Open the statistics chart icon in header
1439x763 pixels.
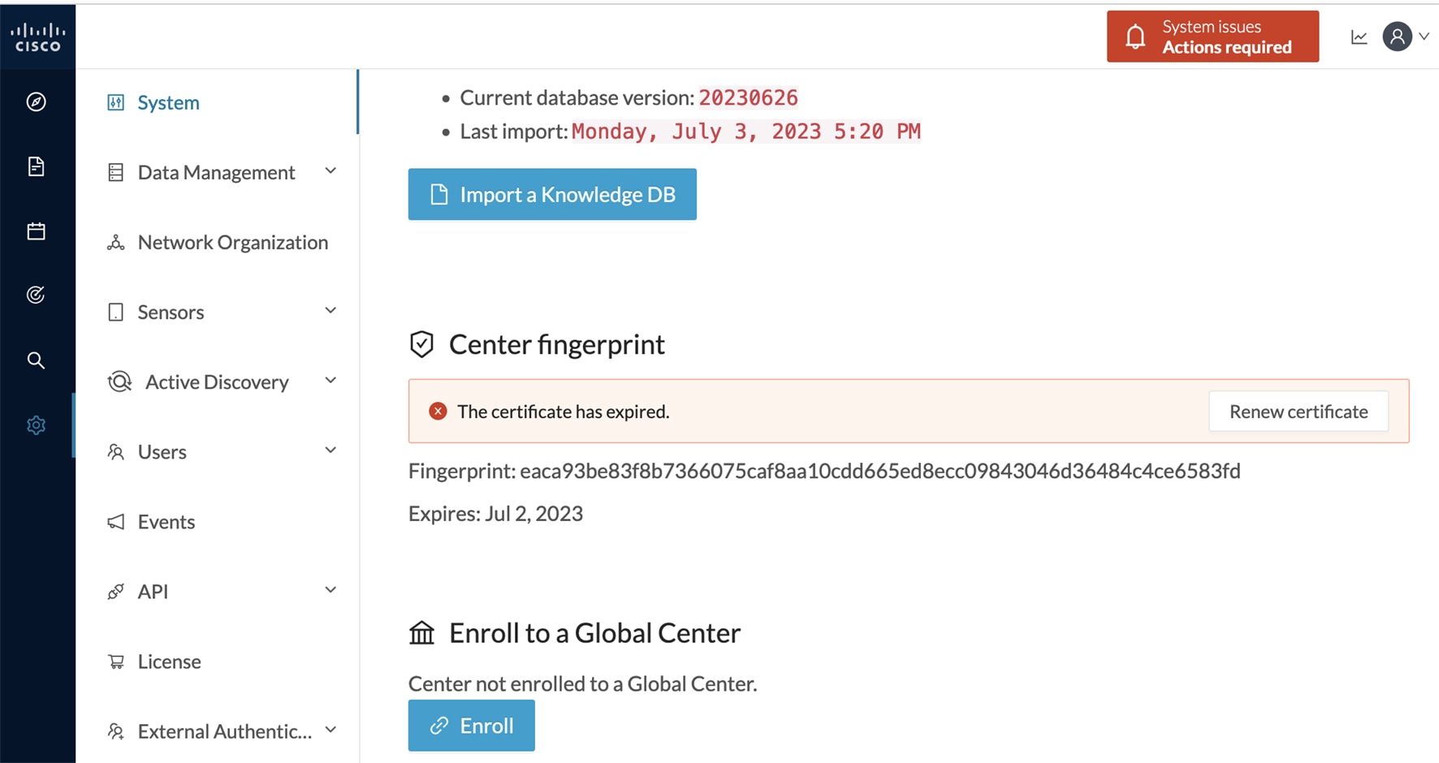click(x=1359, y=37)
